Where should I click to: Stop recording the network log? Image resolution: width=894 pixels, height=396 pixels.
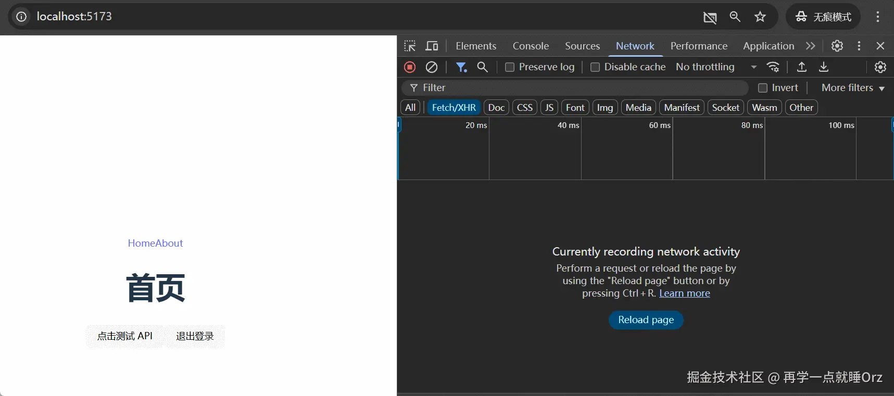[410, 67]
